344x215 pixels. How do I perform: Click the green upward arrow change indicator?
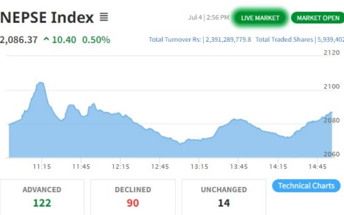click(x=47, y=40)
